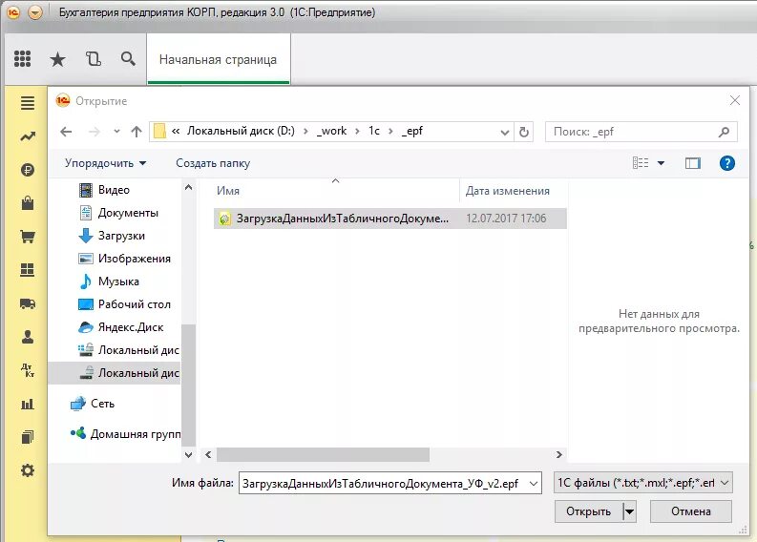Viewport: 757px width, 542px height.
Task: Click the horizontal scrollbar right arrow
Action: 559,454
